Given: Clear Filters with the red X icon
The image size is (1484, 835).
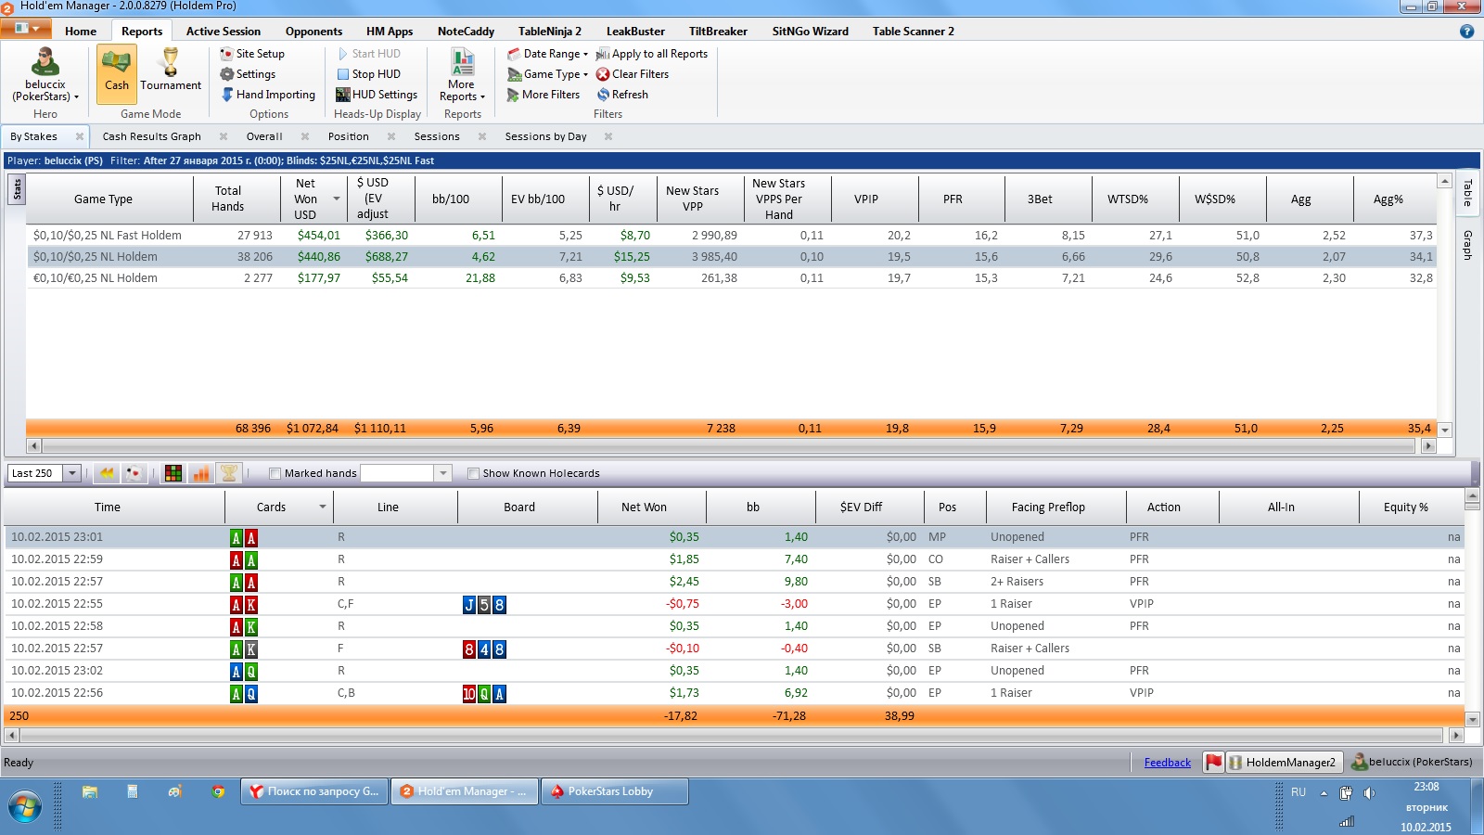Looking at the screenshot, I should [633, 74].
